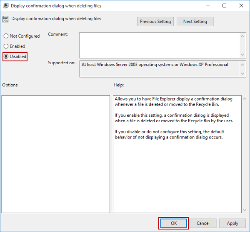250x232 pixels.
Task: Go to Previous Setting
Action: pos(155,22)
